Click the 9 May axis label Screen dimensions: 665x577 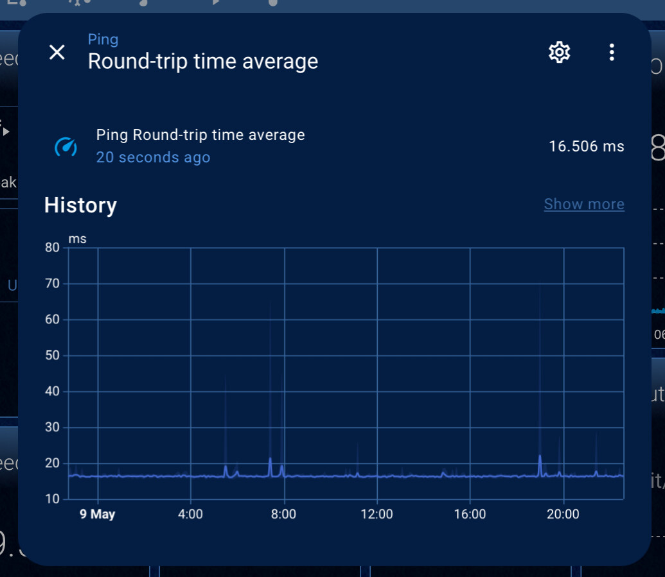point(97,513)
